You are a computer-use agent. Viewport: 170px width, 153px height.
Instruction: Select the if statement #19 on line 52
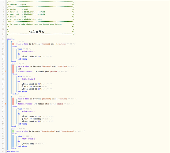tap(13, 129)
